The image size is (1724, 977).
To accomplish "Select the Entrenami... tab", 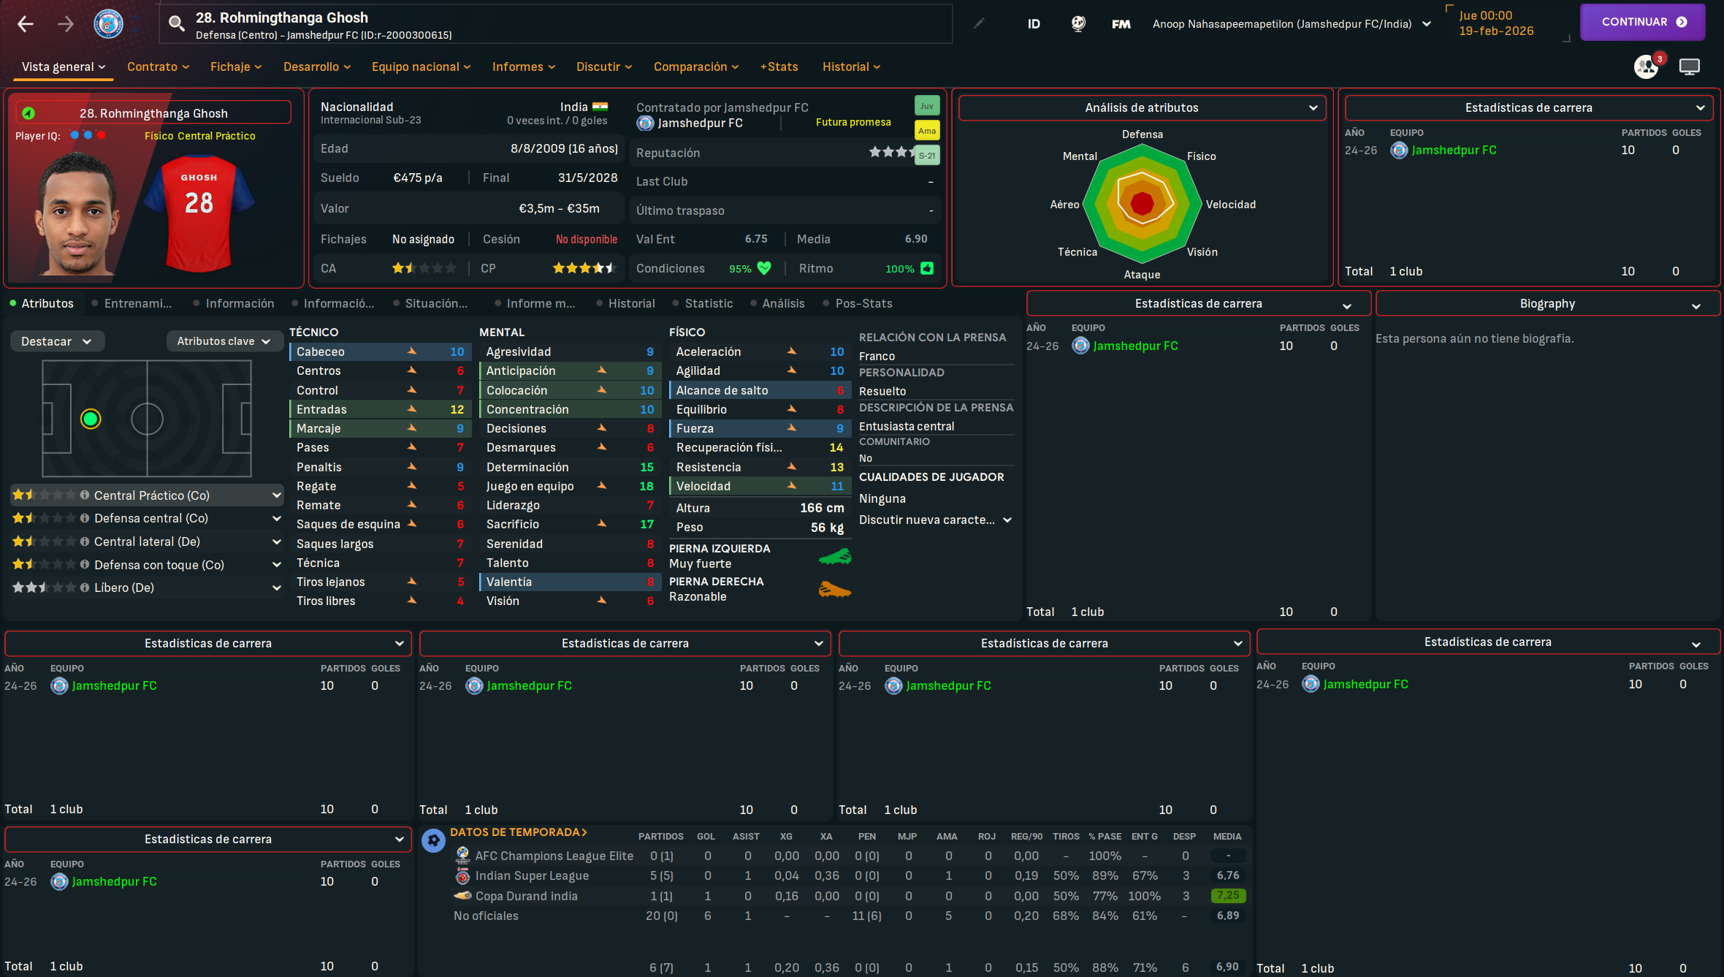I will coord(138,303).
